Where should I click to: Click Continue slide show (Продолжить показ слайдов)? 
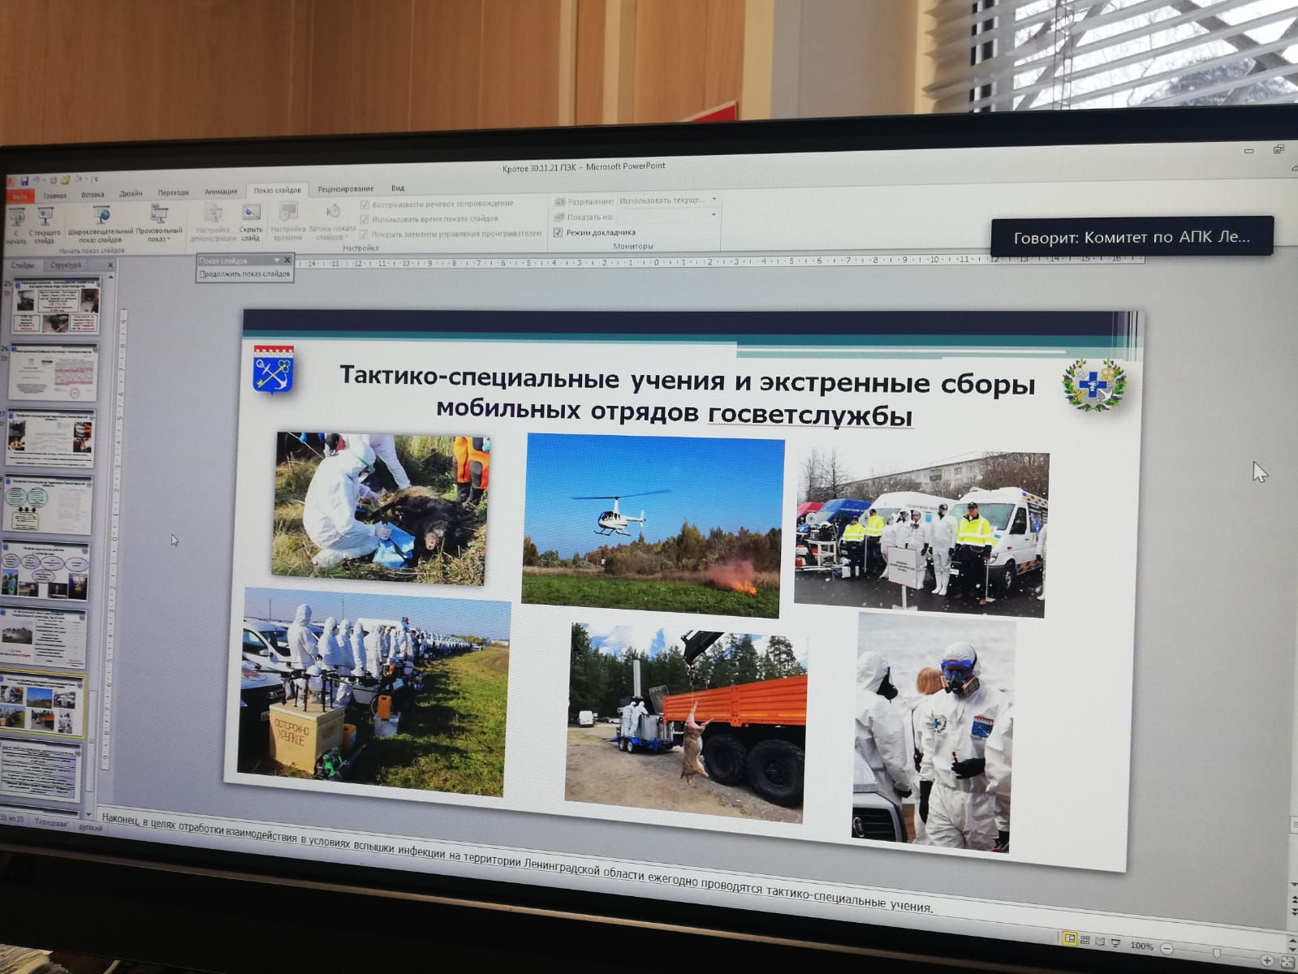point(244,274)
